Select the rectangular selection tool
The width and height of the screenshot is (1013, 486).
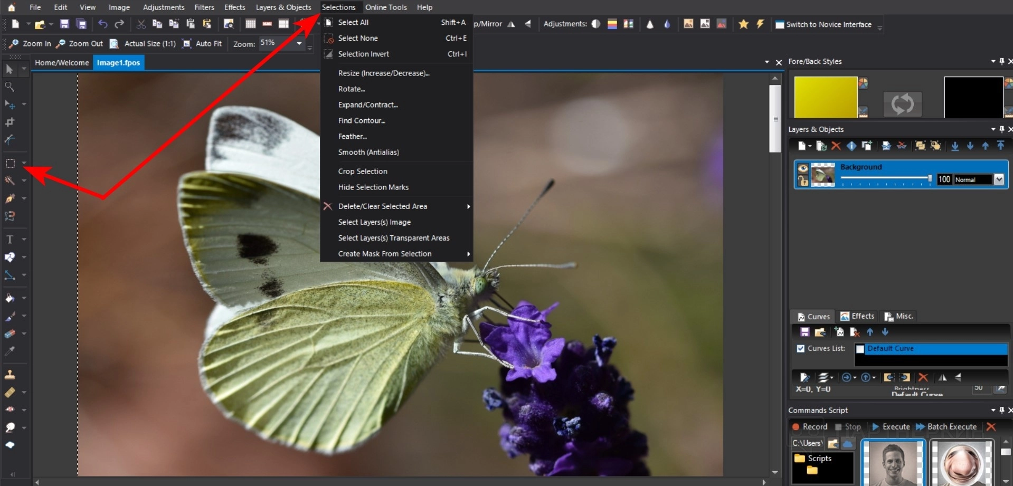10,164
